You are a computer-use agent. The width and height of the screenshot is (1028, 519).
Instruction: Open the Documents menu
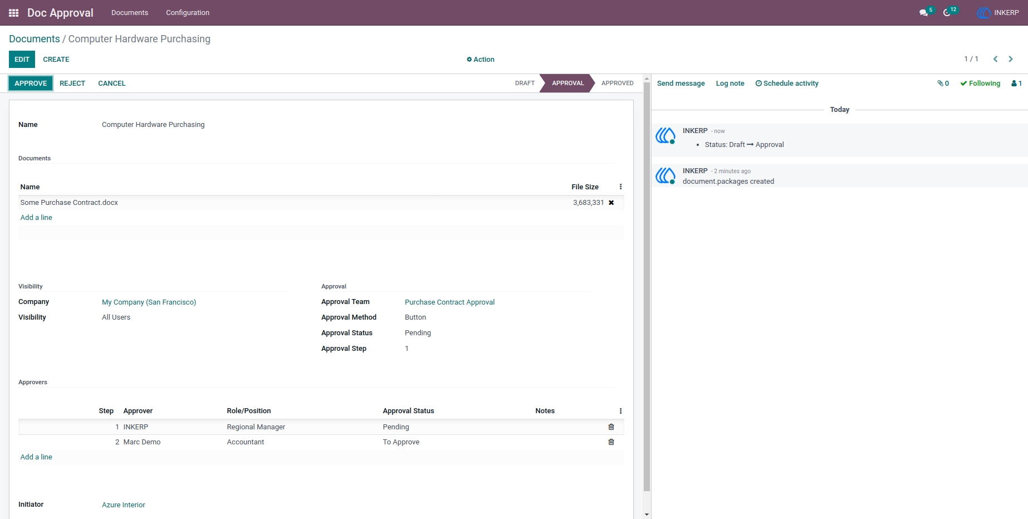130,13
